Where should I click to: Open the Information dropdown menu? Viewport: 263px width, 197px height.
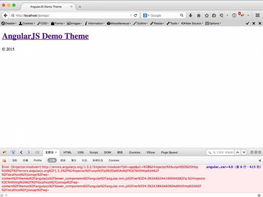point(95,24)
